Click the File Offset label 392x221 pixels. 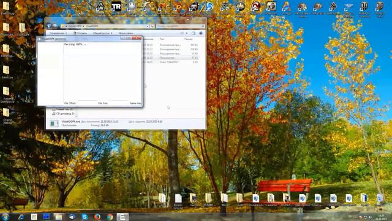pos(70,103)
